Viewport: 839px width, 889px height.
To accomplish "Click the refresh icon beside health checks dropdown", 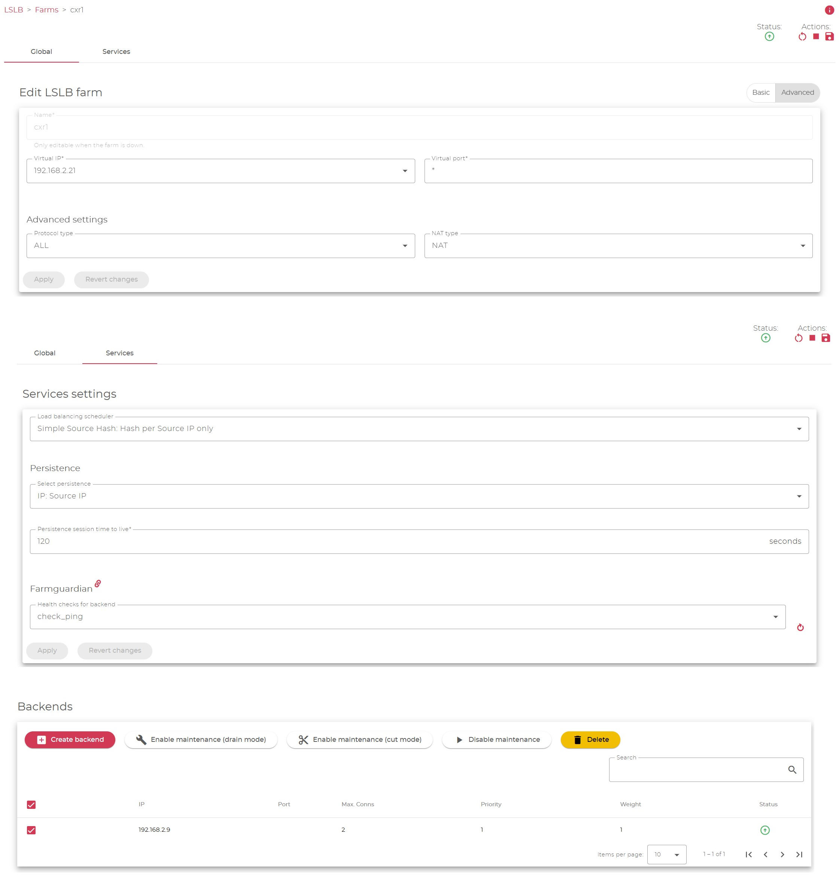I will [x=800, y=627].
